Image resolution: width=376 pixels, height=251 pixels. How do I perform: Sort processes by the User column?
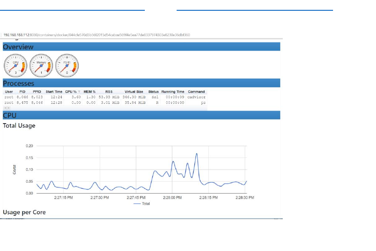click(x=9, y=92)
